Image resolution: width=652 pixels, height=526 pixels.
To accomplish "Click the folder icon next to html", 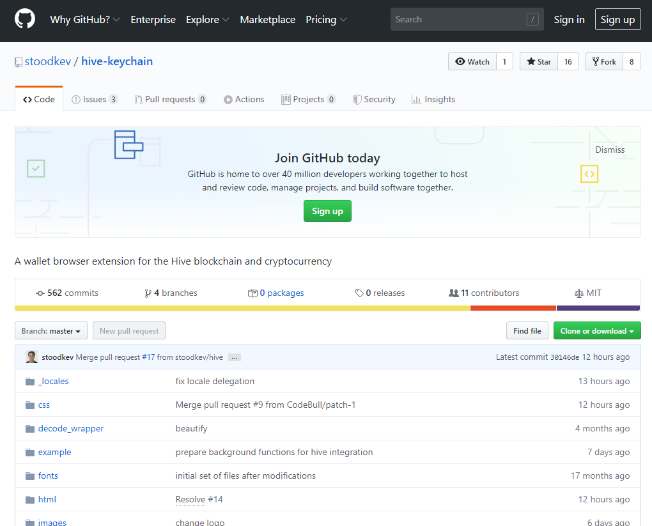I will [30, 500].
